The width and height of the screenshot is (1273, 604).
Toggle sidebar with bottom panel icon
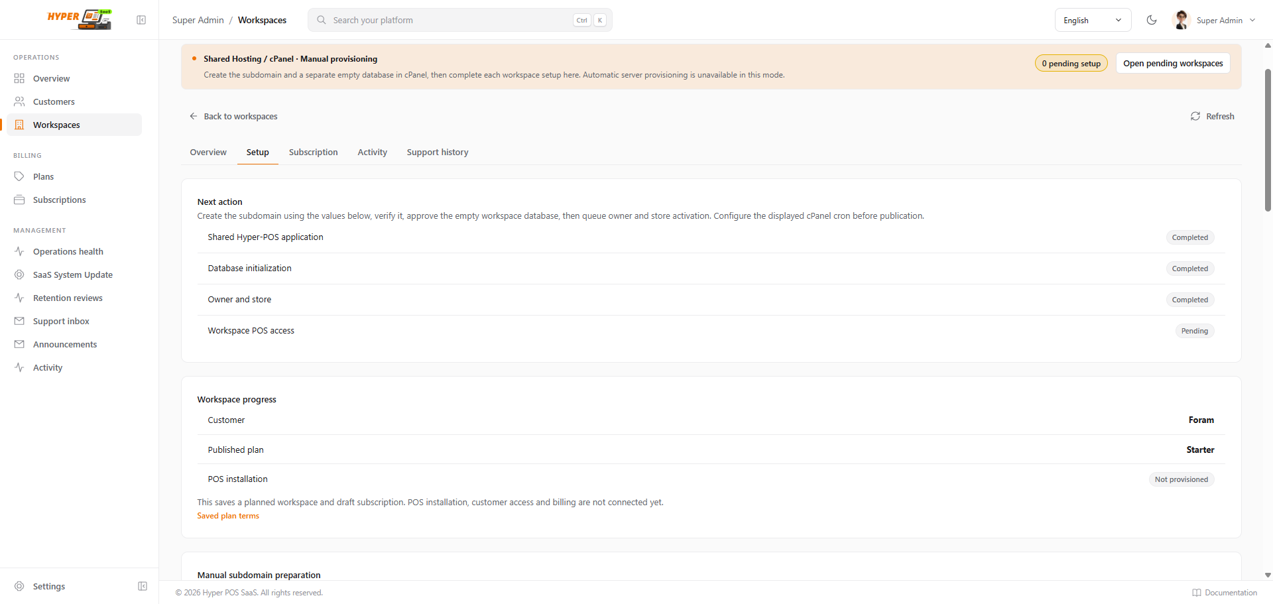pos(143,586)
